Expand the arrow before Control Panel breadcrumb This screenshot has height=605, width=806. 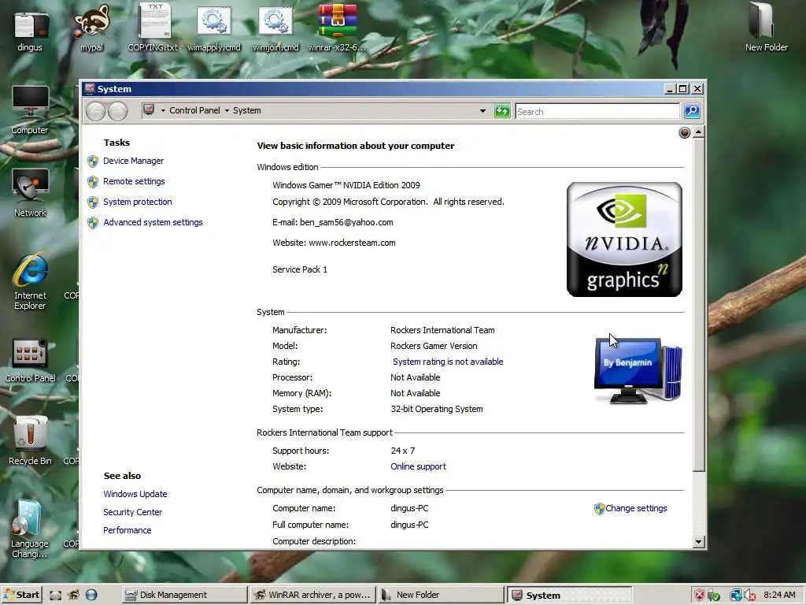click(163, 110)
